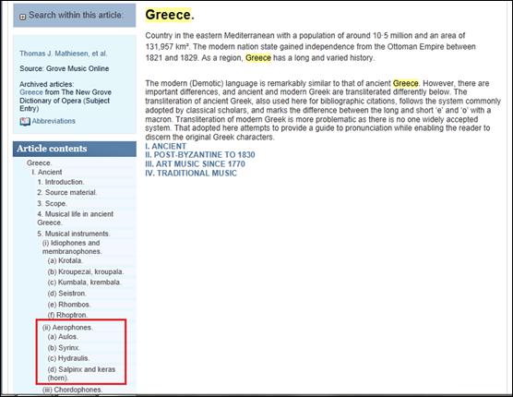Open 5. Musical instruments contents entry
Viewport: 513px width, 397px height.
74,234
